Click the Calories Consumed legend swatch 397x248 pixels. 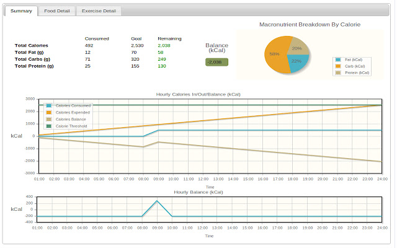[49, 105]
